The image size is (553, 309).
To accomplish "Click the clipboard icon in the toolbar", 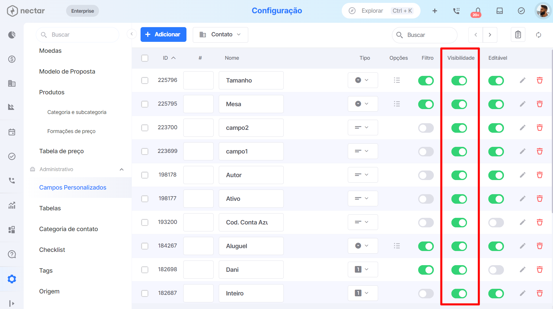I will (x=518, y=35).
